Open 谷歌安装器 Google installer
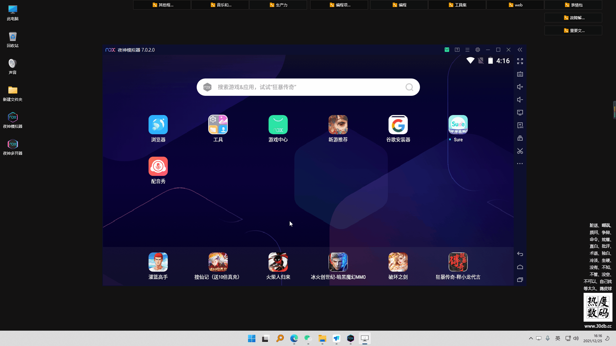The image size is (616, 346). [x=398, y=125]
